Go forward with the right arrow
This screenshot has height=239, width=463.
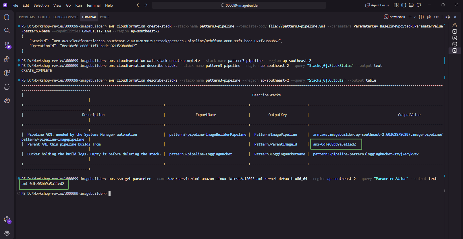pos(146,5)
